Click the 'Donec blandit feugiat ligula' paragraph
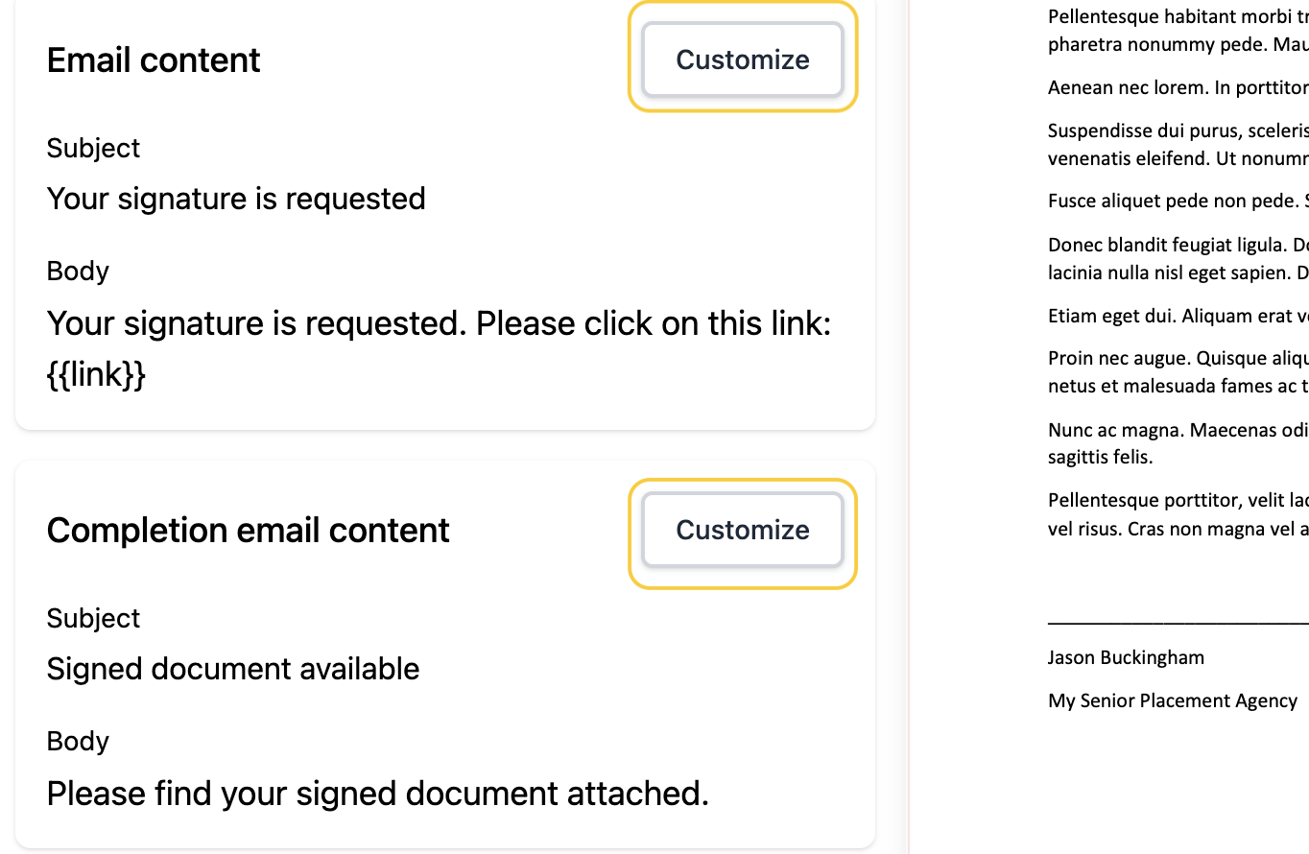Screen dimensions: 1309x854 click(1178, 258)
